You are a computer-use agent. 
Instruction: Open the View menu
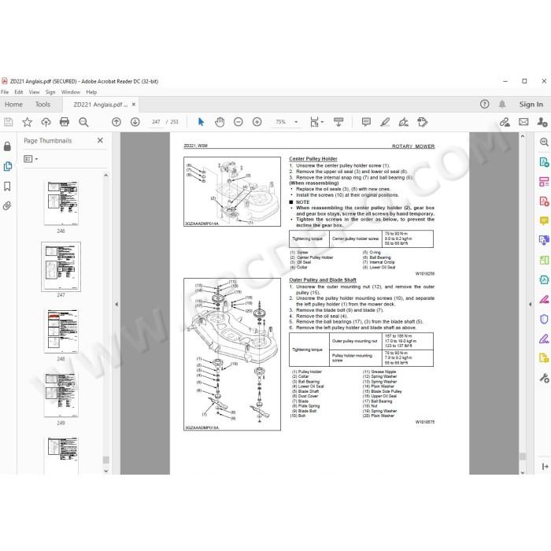click(34, 92)
